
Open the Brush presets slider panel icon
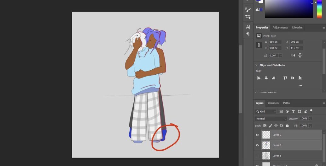coord(247,17)
